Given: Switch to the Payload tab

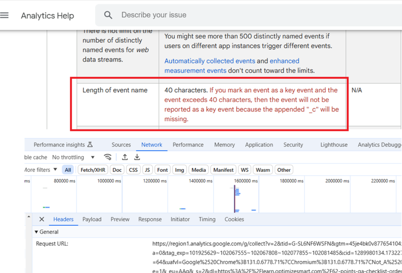Looking at the screenshot, I should coord(92,219).
